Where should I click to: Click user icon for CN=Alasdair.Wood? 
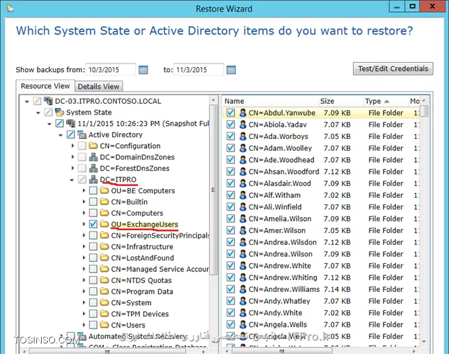[243, 183]
